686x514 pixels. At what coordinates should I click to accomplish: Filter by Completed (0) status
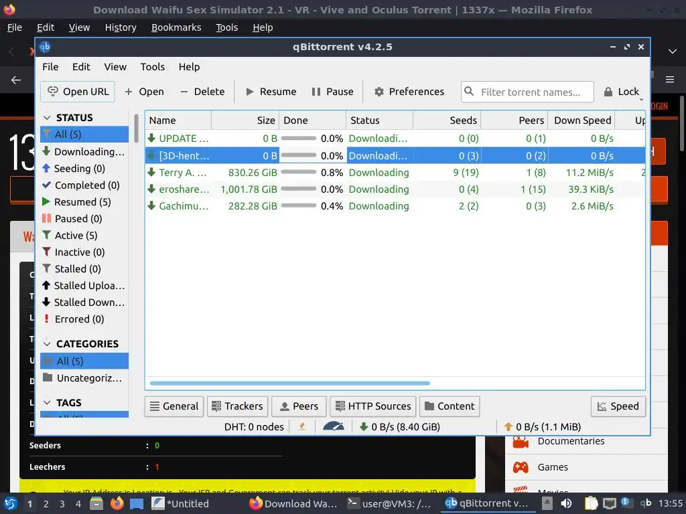[x=84, y=185]
